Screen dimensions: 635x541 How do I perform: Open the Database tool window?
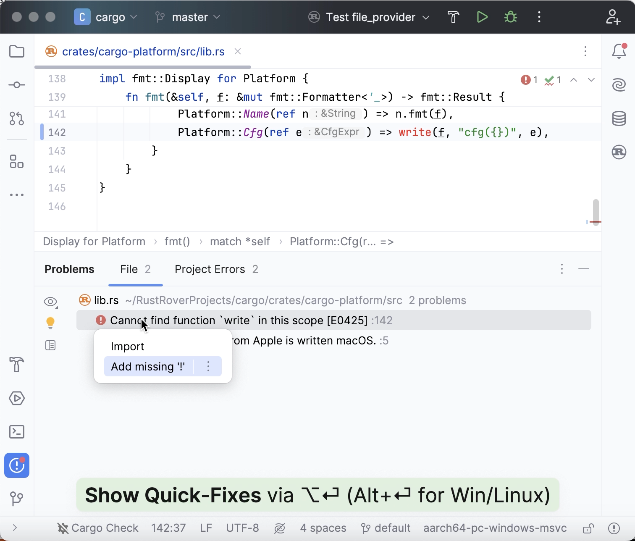click(x=619, y=118)
